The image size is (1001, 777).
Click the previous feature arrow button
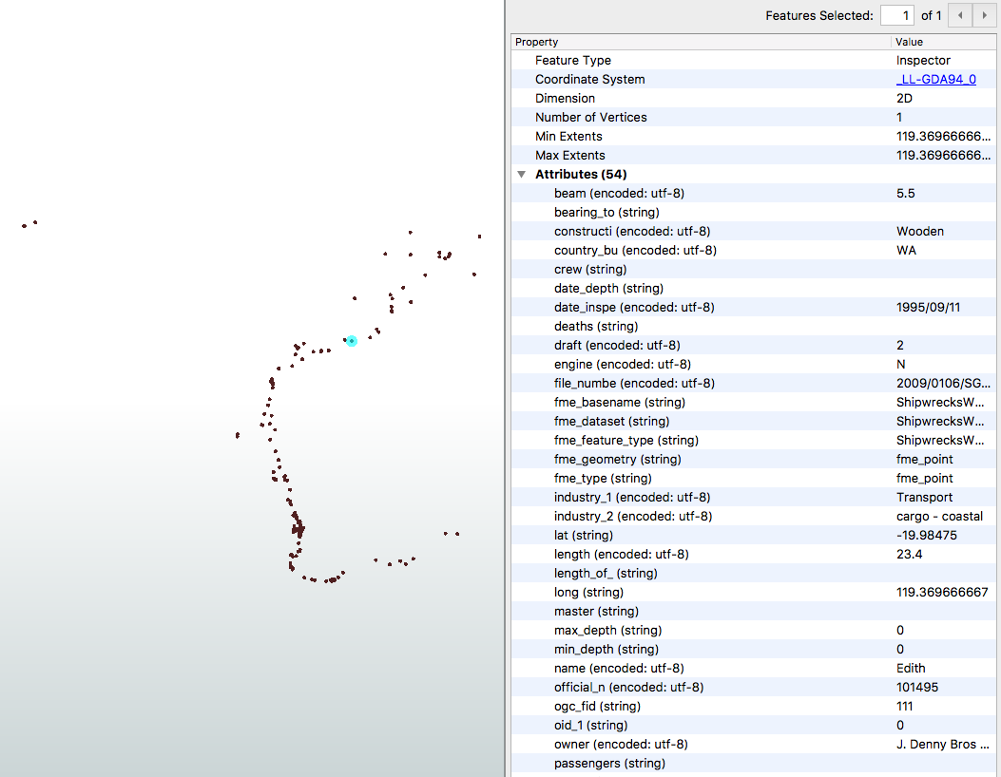(x=961, y=15)
